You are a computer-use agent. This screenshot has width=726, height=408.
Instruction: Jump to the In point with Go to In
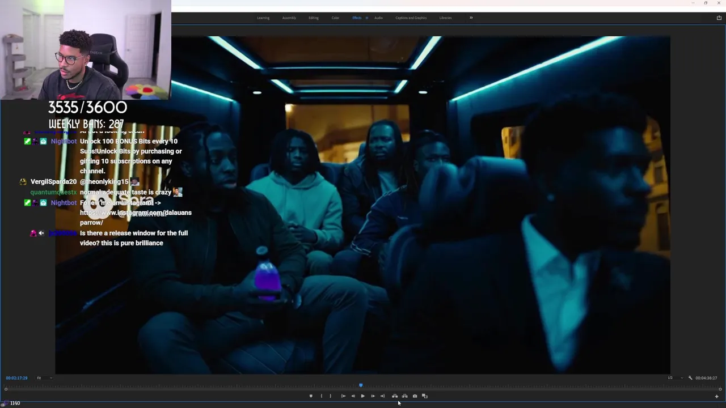coord(343,396)
